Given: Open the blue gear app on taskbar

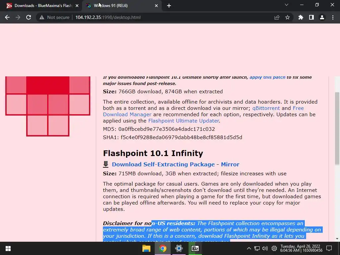Looking at the screenshot, I should 179,248.
